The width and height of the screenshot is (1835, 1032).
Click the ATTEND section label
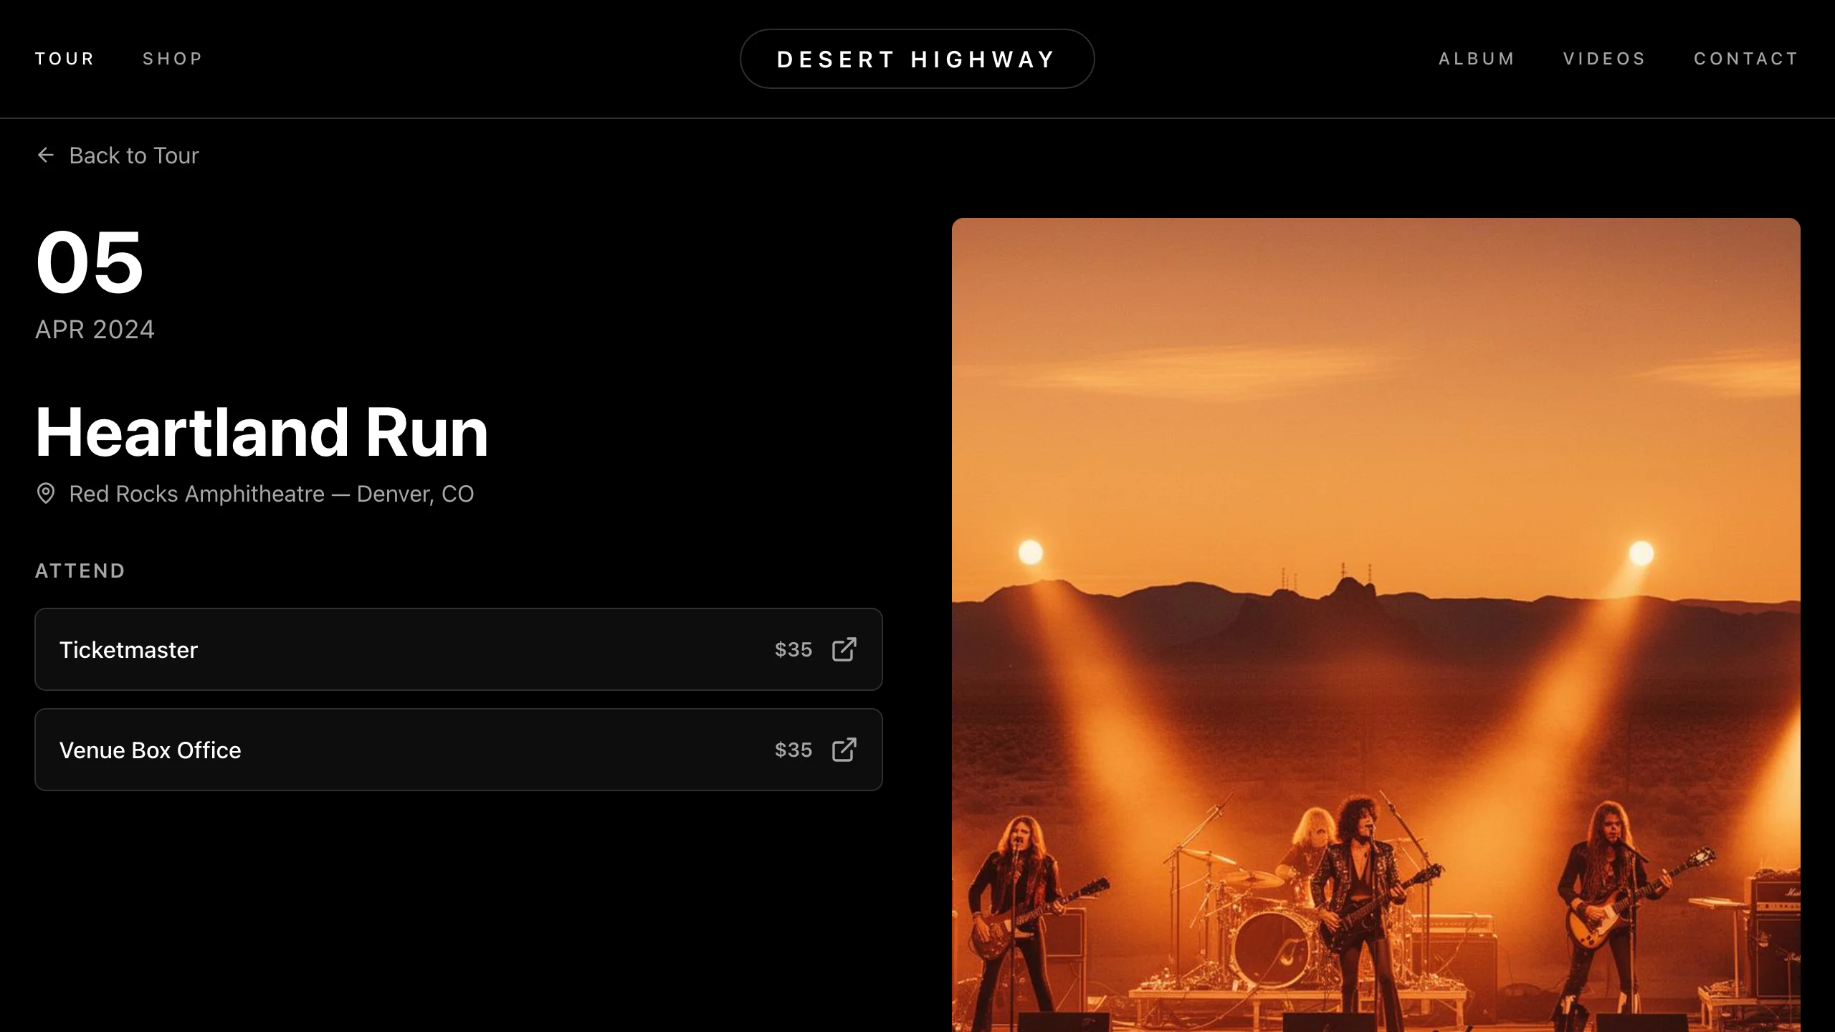coord(80,571)
